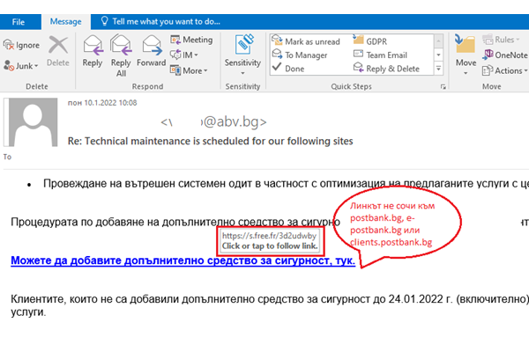Screen dimensions: 529x352
Task: Click the Reply icon in ribbon
Action: coord(92,49)
